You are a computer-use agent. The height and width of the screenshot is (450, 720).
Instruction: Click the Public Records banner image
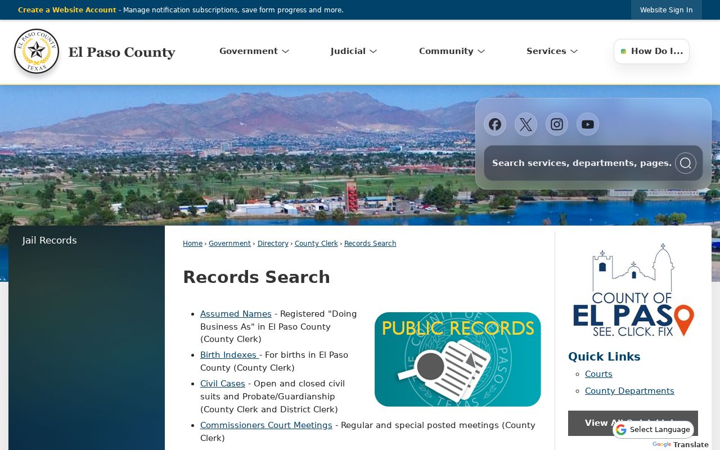458,359
